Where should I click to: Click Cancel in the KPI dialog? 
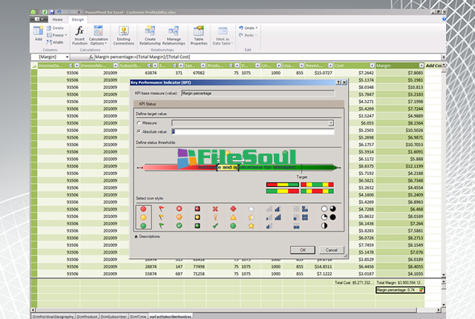coord(332,250)
